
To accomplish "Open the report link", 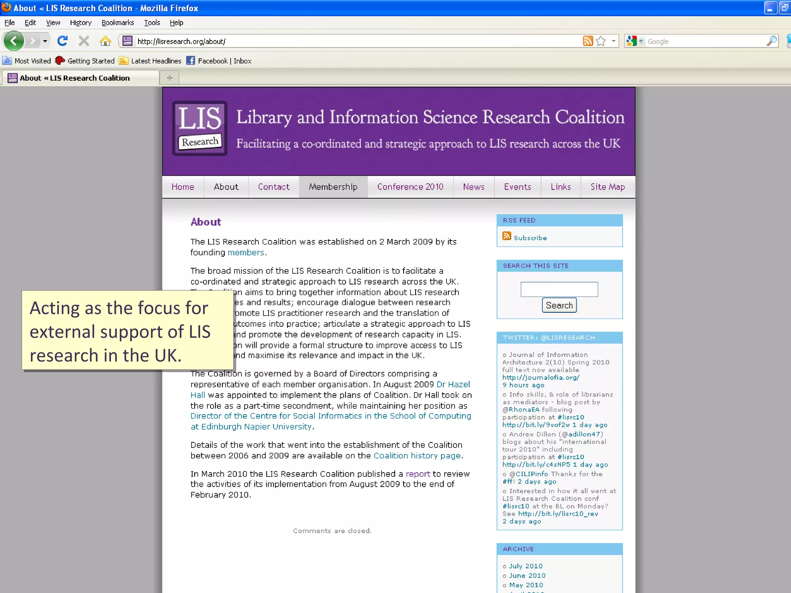I will [418, 474].
